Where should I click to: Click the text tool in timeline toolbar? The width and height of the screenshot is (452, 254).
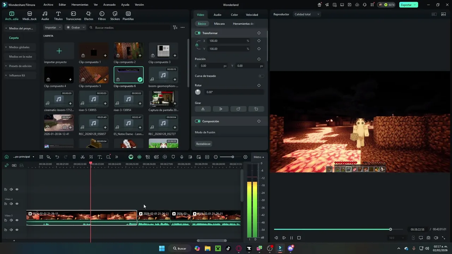[x=100, y=157]
